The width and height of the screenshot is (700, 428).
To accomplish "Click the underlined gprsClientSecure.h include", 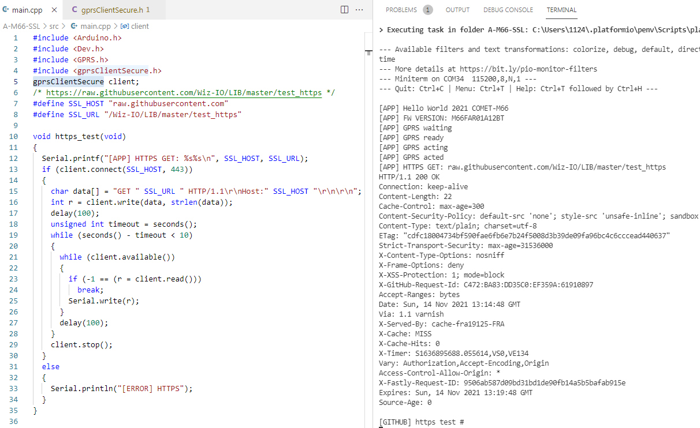I will tap(117, 70).
